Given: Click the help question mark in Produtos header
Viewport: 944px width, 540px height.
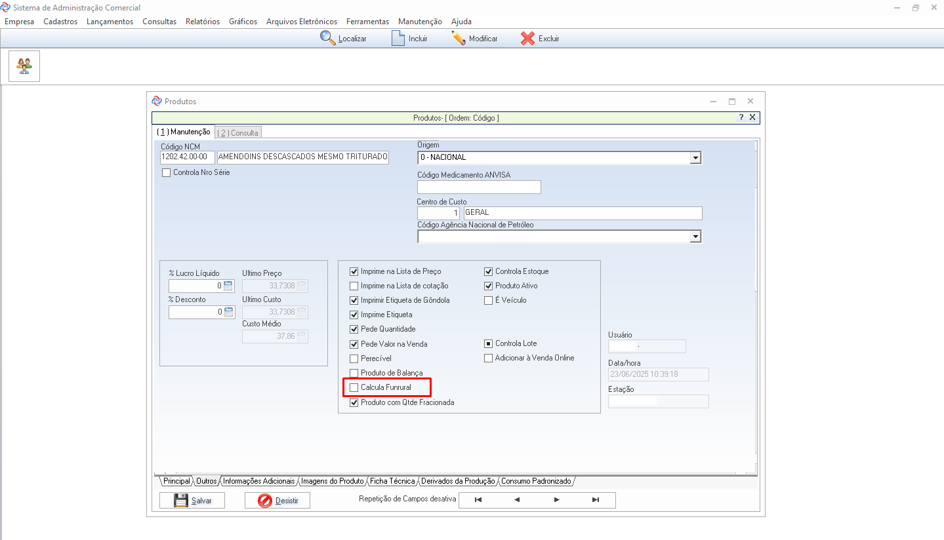Looking at the screenshot, I should tap(741, 117).
